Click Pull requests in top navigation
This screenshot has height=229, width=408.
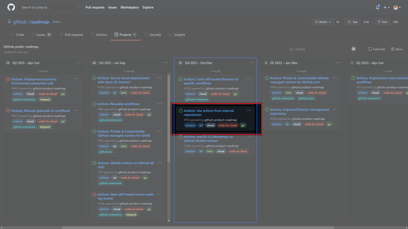(95, 7)
